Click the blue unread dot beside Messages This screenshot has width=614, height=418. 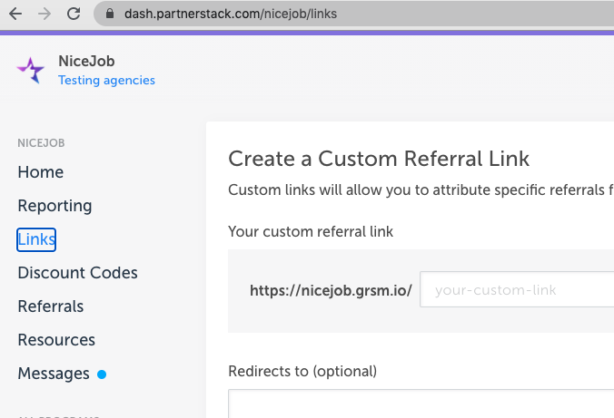click(x=102, y=374)
